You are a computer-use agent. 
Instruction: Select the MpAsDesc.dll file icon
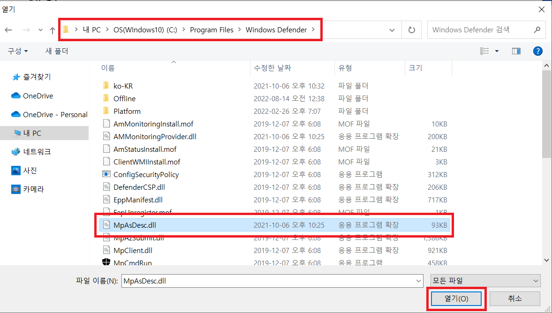(x=106, y=225)
